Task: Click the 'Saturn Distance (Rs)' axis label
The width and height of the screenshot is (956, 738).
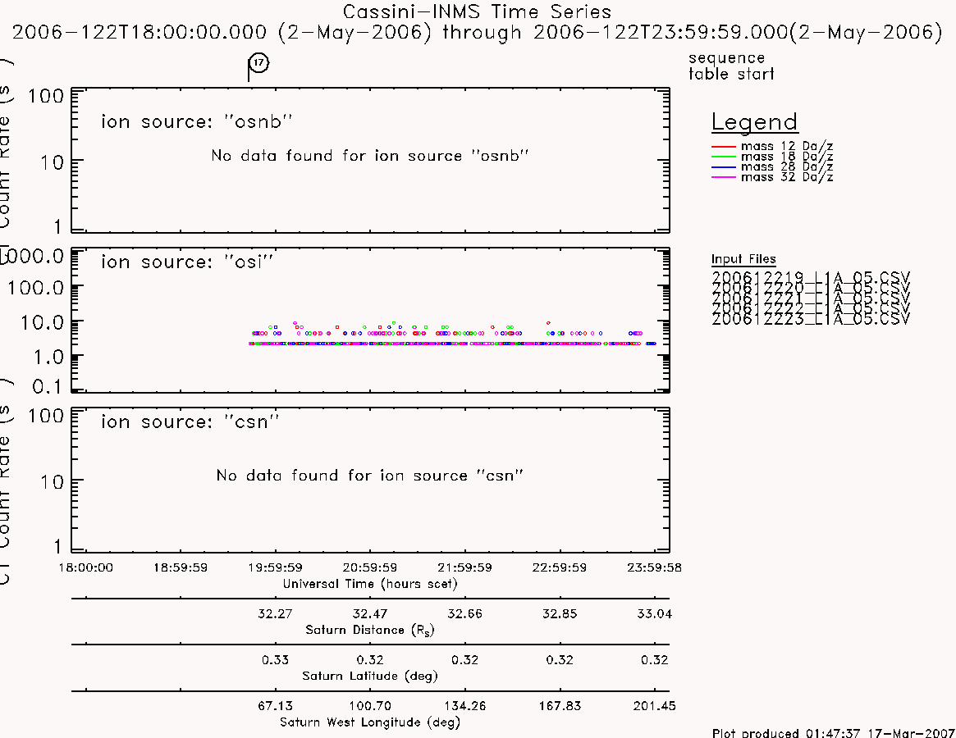Action: click(369, 630)
